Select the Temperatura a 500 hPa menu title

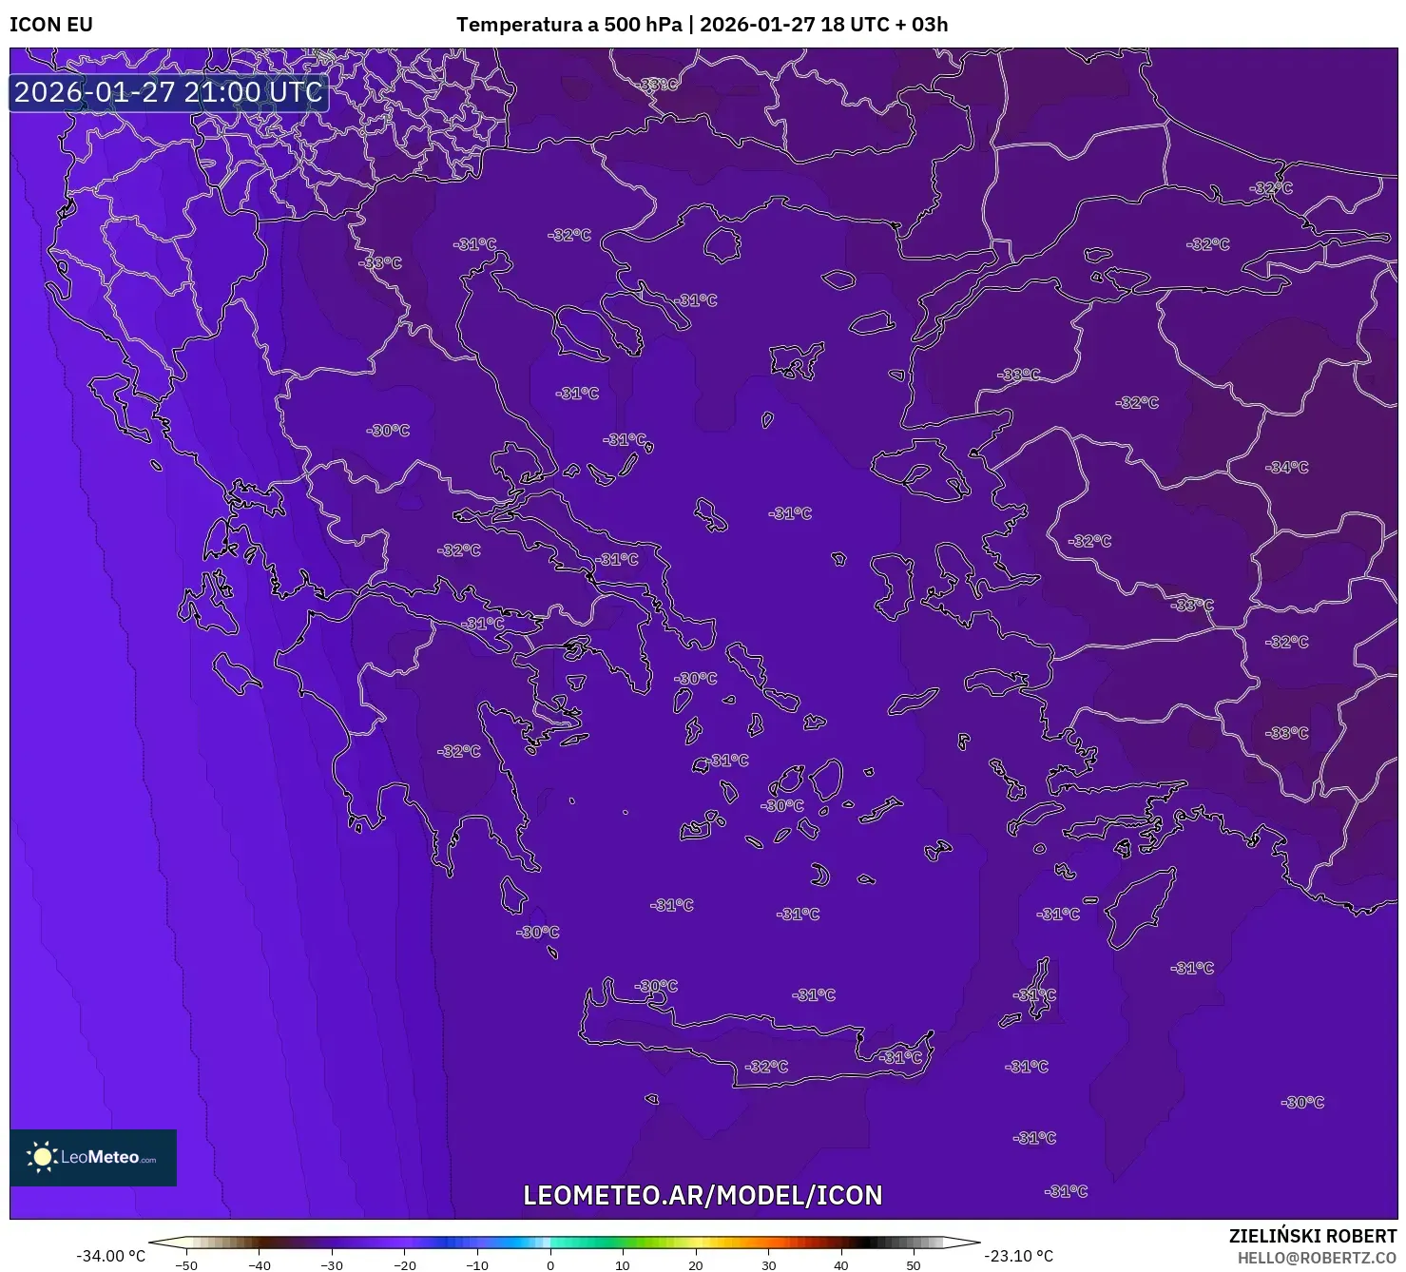570,24
